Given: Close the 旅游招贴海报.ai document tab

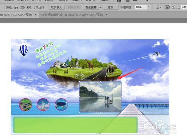Looking at the screenshot, I should [x=107, y=15].
